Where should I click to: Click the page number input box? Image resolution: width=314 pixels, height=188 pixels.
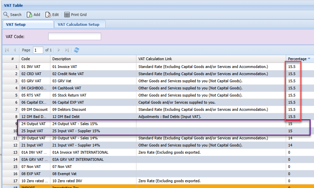click(38, 50)
